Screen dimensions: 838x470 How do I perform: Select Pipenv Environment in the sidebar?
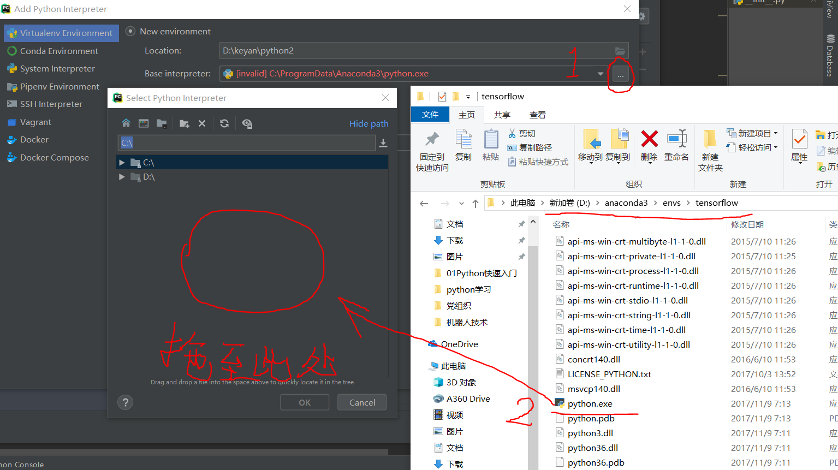click(60, 86)
